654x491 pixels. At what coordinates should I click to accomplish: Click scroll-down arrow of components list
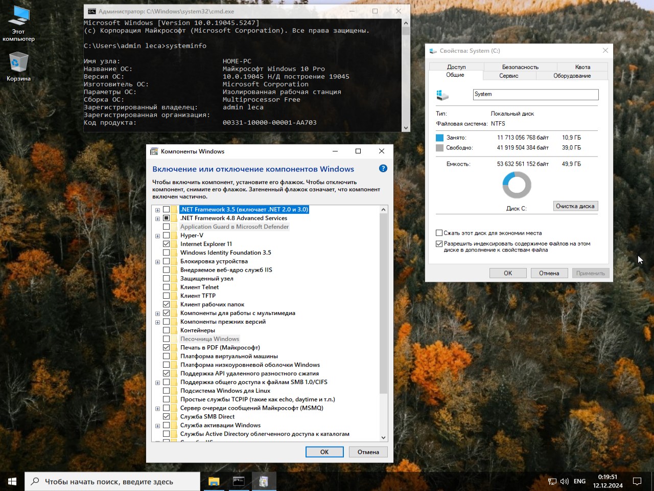pyautogui.click(x=384, y=438)
